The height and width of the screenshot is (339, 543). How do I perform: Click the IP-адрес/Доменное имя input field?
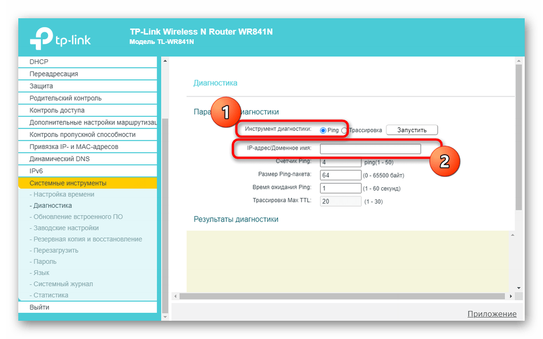click(370, 149)
